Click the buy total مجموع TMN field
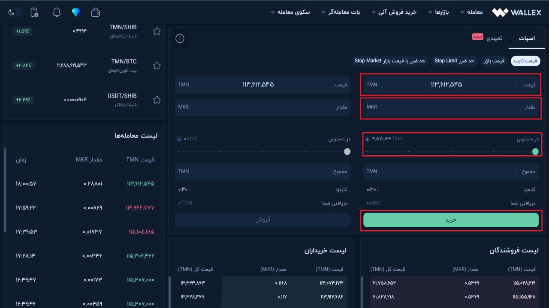The height and width of the screenshot is (308, 549). 451,172
